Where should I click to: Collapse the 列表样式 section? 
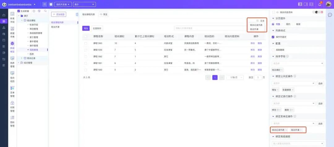[x=273, y=31]
